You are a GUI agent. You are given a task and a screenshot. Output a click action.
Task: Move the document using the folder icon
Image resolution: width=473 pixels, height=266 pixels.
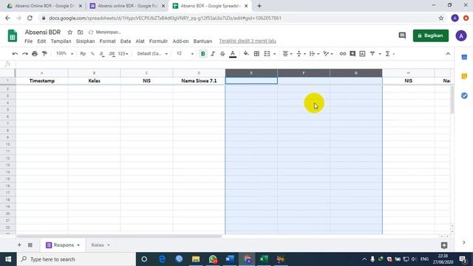click(x=80, y=32)
